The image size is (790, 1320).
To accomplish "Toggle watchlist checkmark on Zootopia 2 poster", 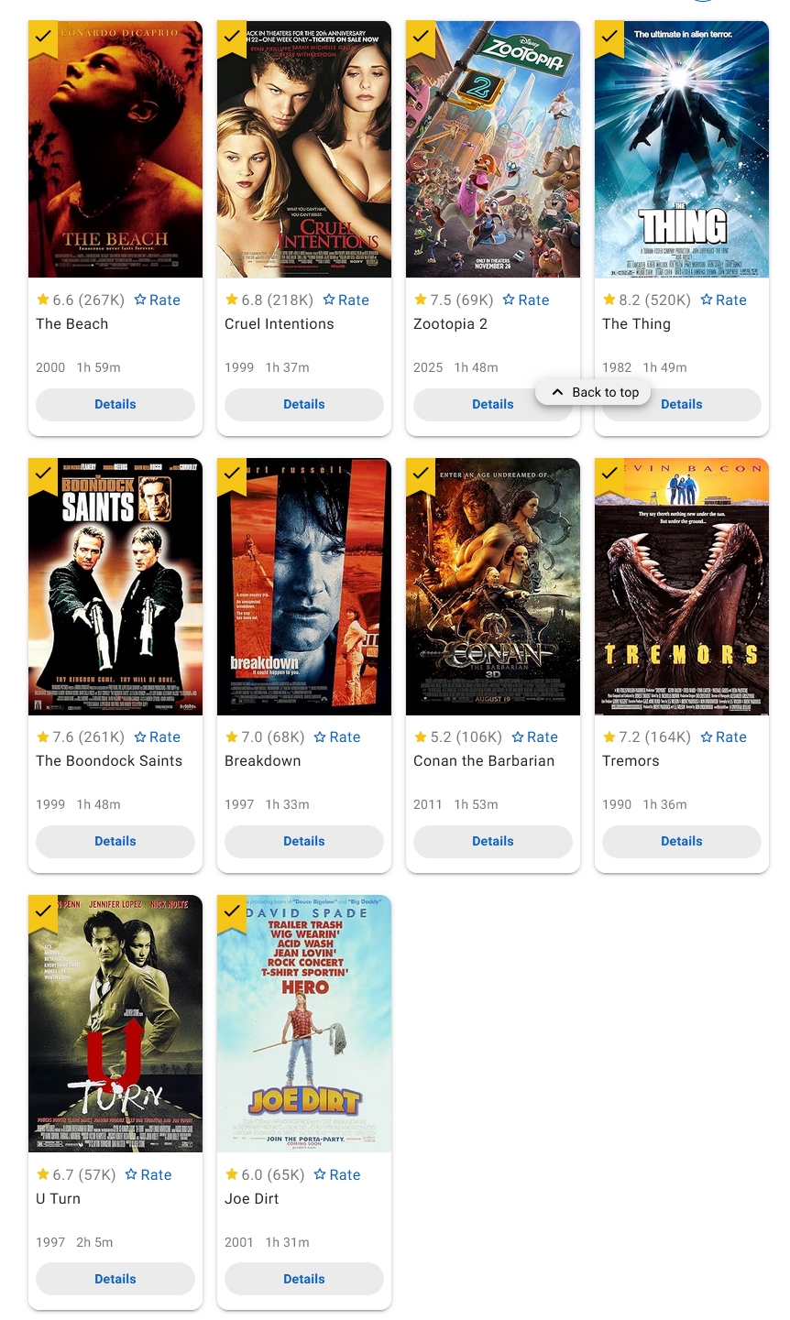I will tap(421, 38).
